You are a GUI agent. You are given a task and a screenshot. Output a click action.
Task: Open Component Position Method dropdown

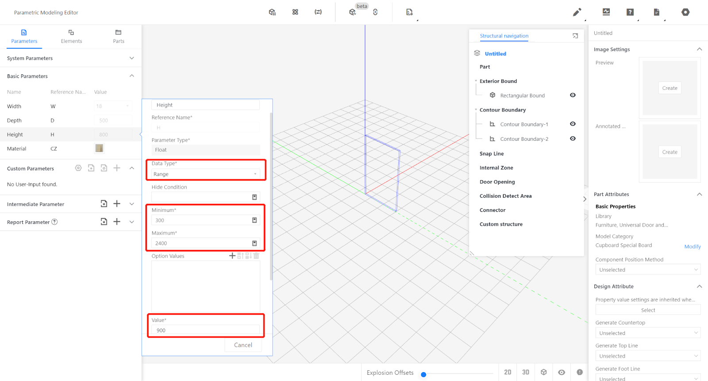click(647, 270)
